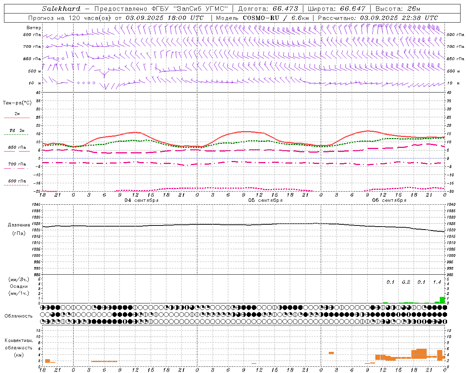Click the "Конвективн." convective cloud label

(19, 341)
